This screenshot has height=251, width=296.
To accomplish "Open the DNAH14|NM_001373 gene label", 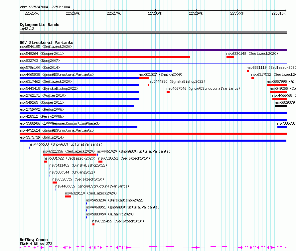I will pyautogui.click(x=36, y=244).
